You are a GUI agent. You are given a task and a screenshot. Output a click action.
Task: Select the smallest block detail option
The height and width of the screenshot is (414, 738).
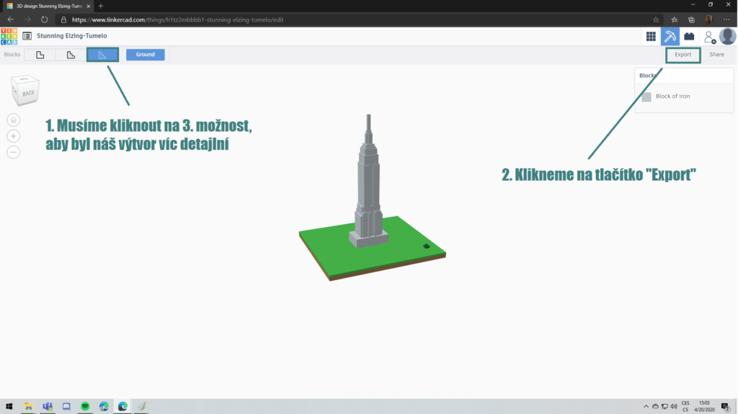click(102, 55)
